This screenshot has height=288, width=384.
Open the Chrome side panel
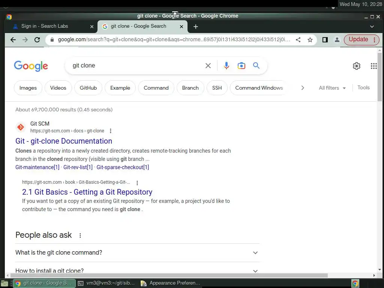pos(325,40)
